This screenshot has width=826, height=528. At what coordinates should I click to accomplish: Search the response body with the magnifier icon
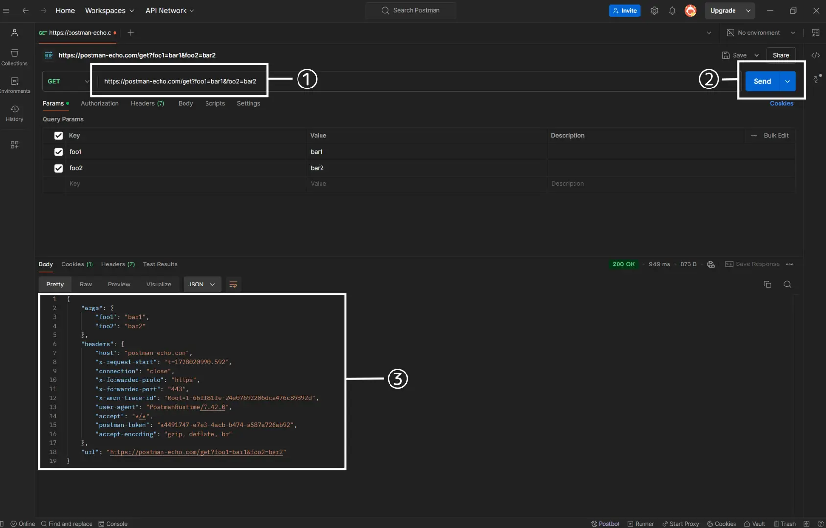787,285
